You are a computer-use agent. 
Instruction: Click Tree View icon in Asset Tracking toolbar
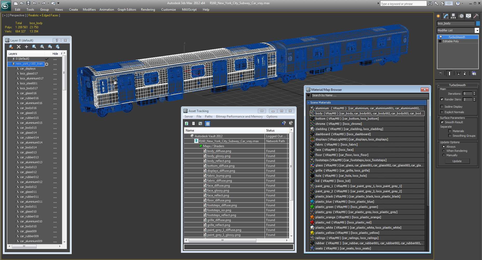coord(200,124)
